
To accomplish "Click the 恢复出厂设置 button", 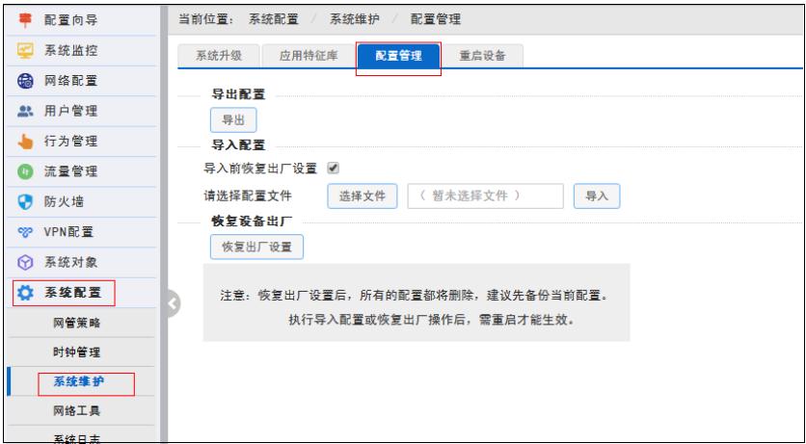I will 257,247.
